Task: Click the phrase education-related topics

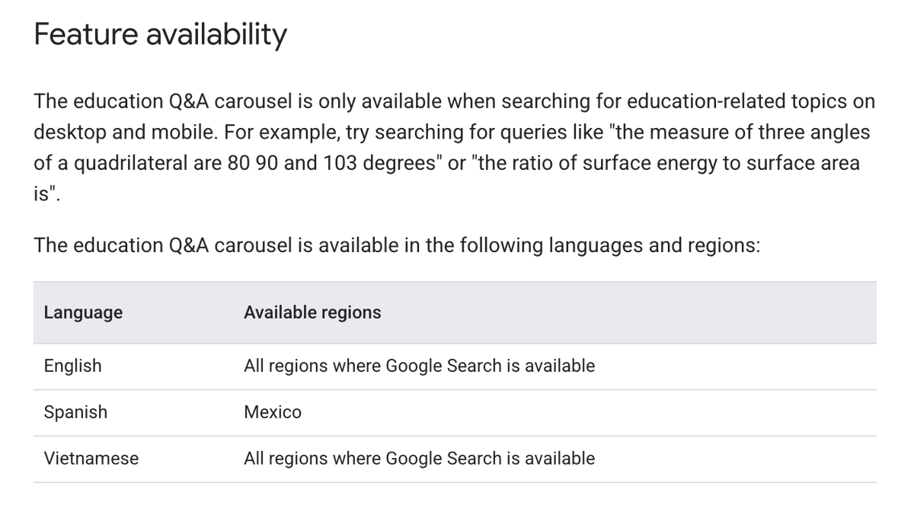Action: 726,101
